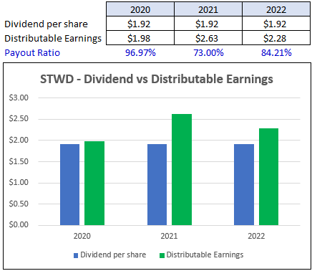
Task: Click the $2.00 y-axis label
Action: click(19, 140)
